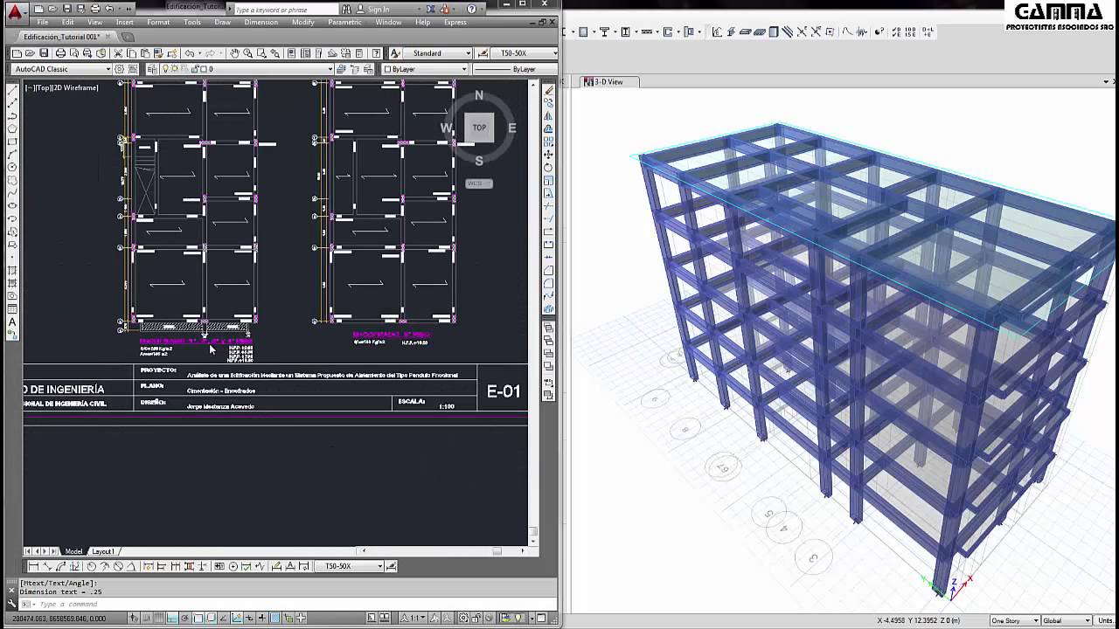Click ETABS show deformed shape curve icon
This screenshot has width=1119, height=629.
847,32
